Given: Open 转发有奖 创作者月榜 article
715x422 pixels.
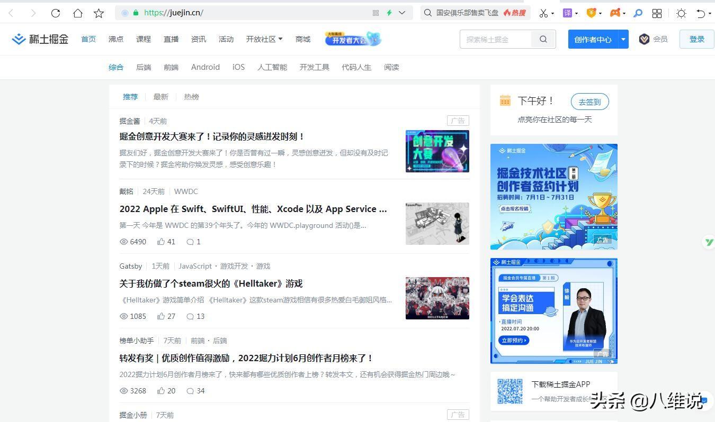Looking at the screenshot, I should [x=246, y=358].
